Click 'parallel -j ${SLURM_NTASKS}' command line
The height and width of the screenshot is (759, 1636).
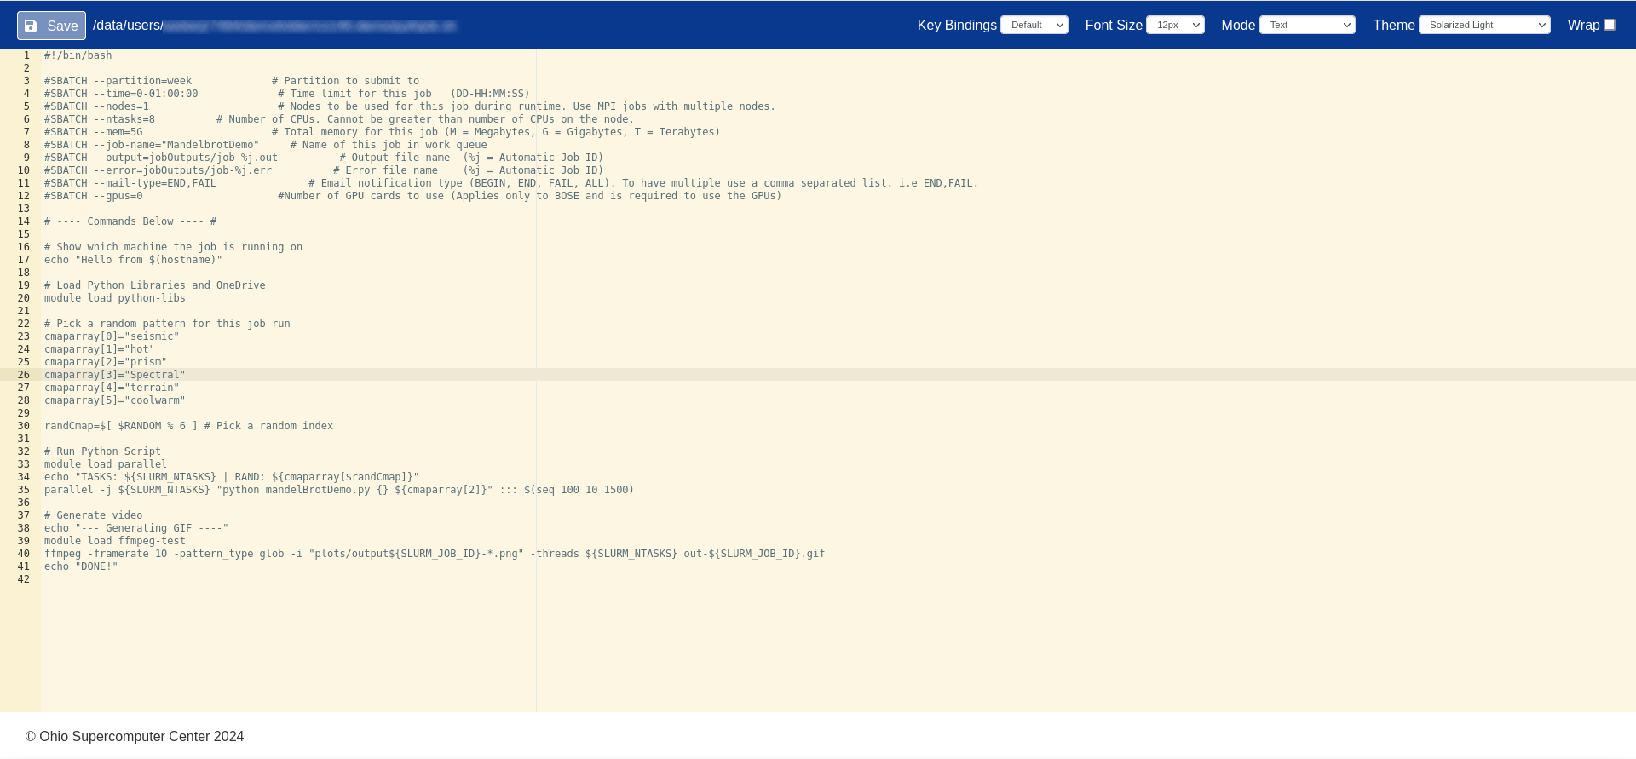pos(339,490)
